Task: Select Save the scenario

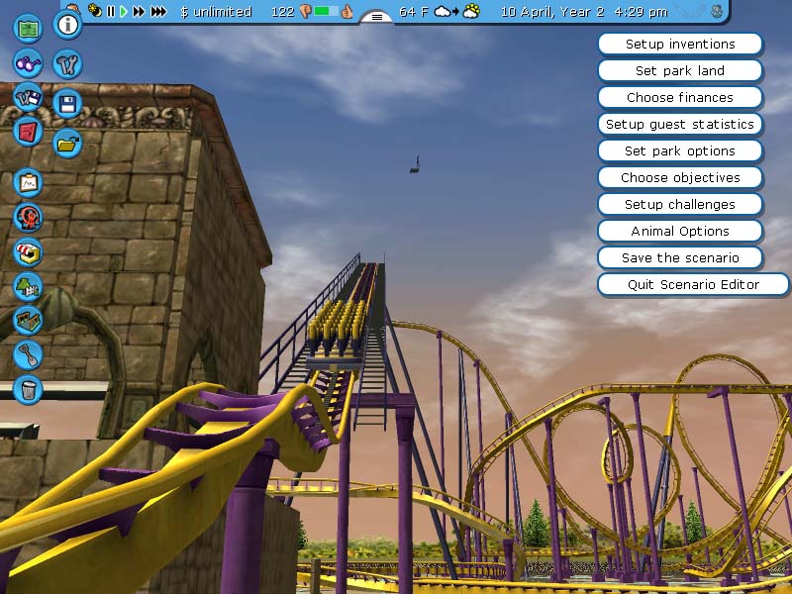Action: pos(680,258)
